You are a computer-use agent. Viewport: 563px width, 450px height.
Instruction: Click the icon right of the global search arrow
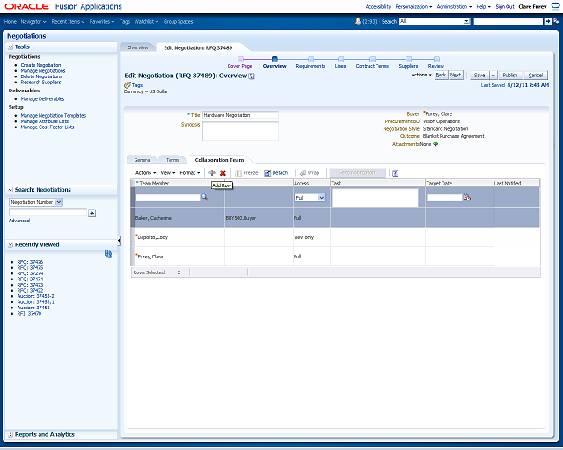click(x=556, y=21)
